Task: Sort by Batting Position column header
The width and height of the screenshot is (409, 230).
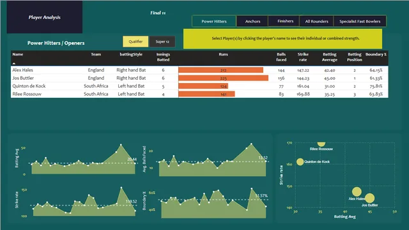Action: pos(355,57)
